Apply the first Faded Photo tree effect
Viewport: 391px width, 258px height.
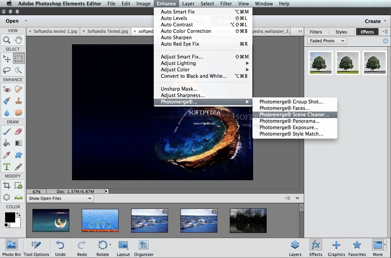(x=321, y=63)
